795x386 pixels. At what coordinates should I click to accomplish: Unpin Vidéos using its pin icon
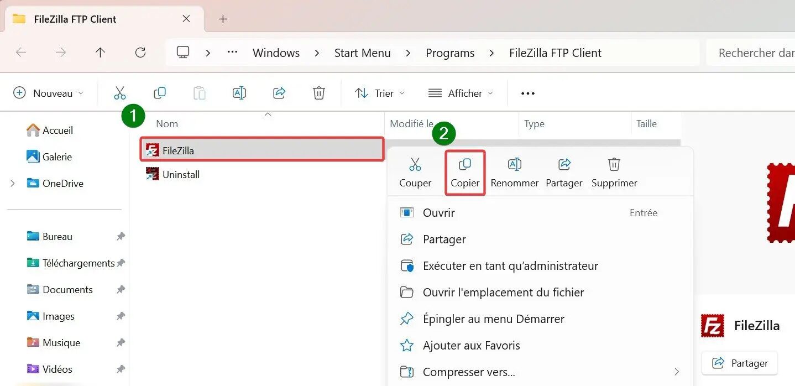pyautogui.click(x=121, y=369)
